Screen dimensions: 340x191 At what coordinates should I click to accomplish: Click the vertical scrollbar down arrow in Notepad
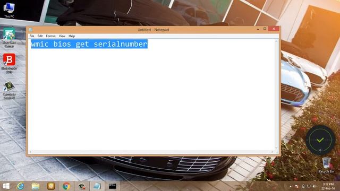pyautogui.click(x=276, y=148)
